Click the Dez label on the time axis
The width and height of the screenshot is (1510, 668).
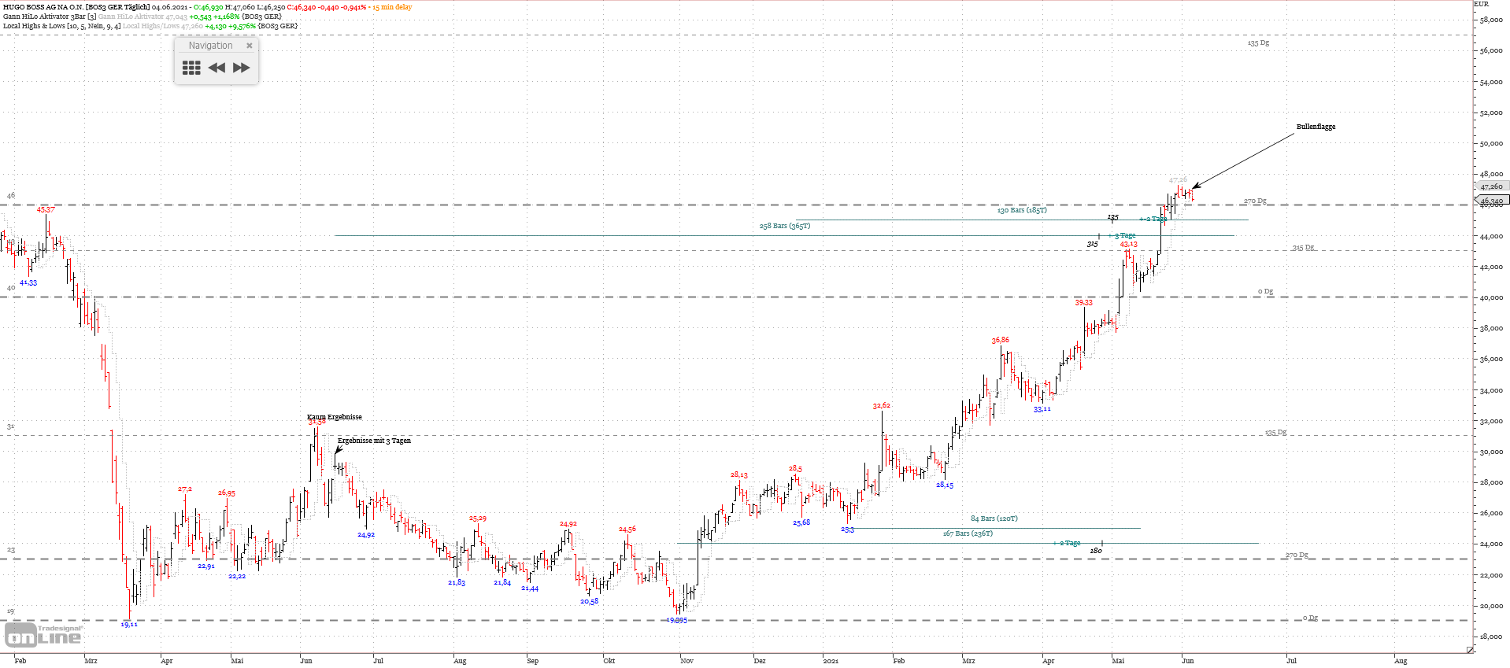(759, 660)
